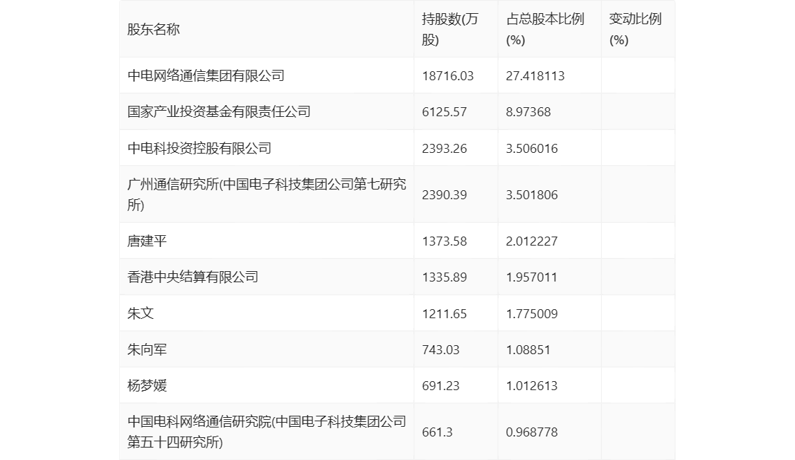Select the 占总股本比例(%) column header
Viewport: 795px width, 460px height.
tap(545, 29)
